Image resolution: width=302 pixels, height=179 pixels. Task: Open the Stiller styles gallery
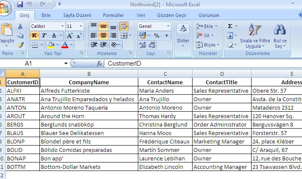pos(183,35)
